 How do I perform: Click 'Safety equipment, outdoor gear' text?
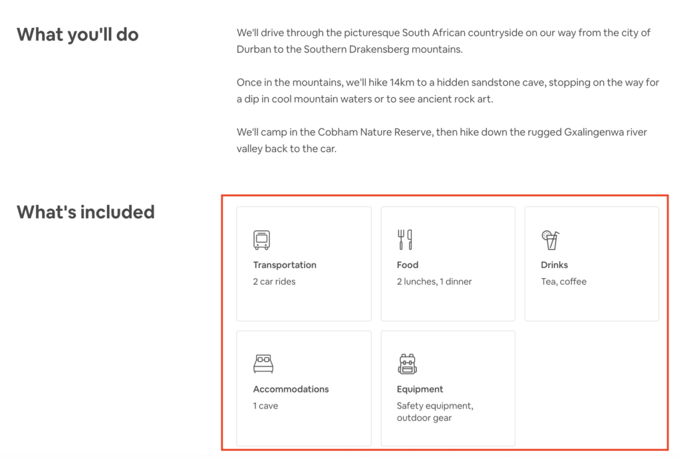[435, 412]
